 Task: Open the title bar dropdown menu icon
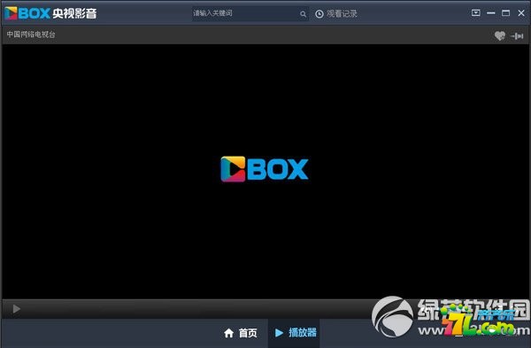coord(475,13)
